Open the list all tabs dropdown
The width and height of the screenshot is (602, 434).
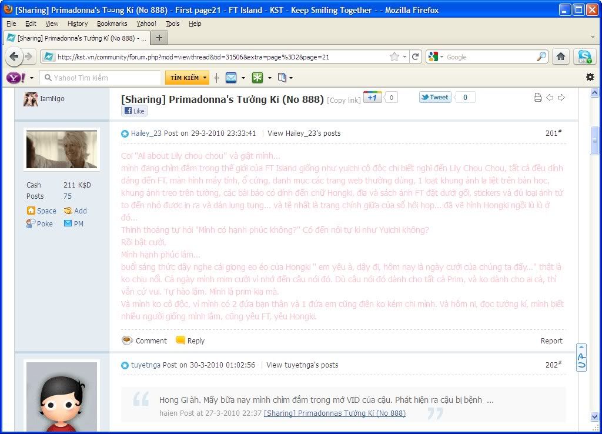pos(593,37)
